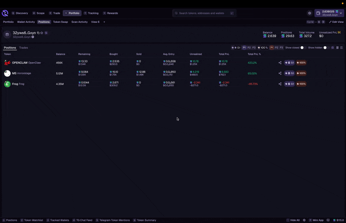The height and width of the screenshot is (223, 346).
Task: Open footer settings gear icon
Action: pyautogui.click(x=304, y=220)
